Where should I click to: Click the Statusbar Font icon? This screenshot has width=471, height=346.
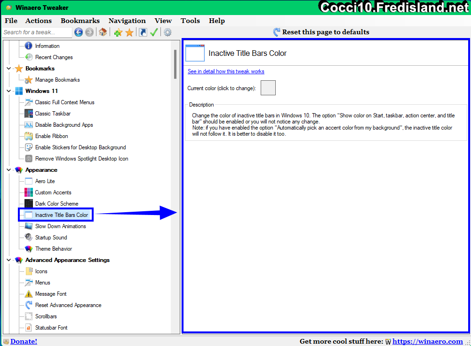pos(29,328)
